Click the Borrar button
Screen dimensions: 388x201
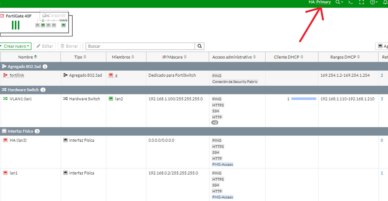[x=69, y=46]
